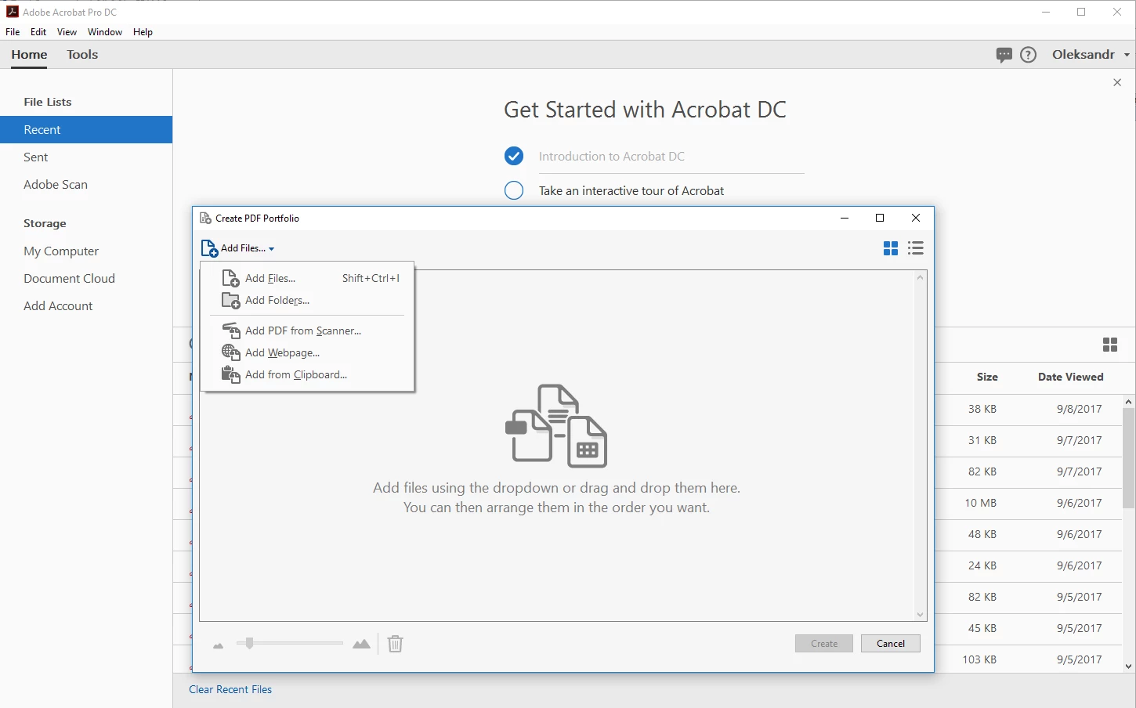Click the question mark help icon
This screenshot has width=1136, height=708.
(x=1029, y=55)
